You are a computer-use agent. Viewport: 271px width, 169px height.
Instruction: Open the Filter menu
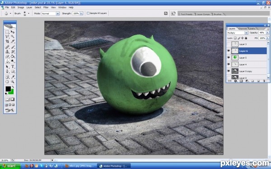click(x=46, y=7)
